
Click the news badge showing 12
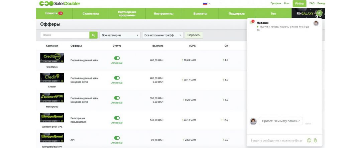pos(61,14)
